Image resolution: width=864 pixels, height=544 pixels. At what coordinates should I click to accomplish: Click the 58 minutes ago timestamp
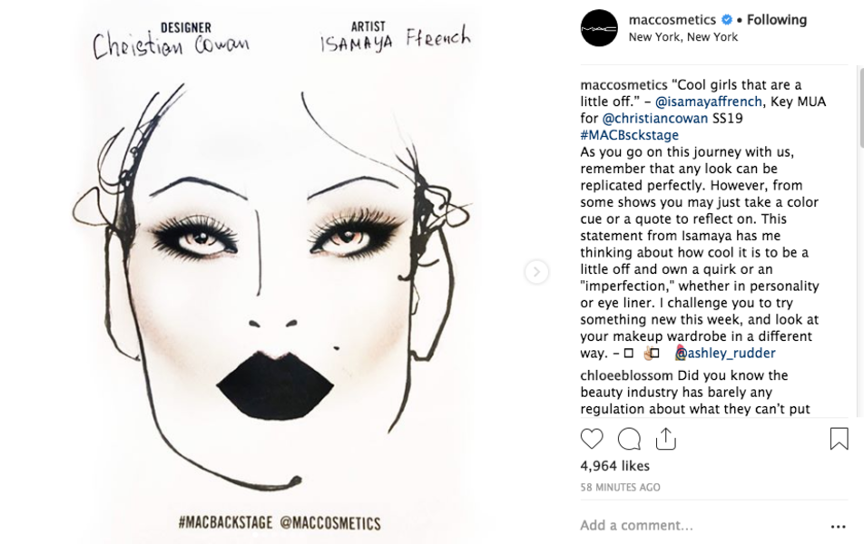pos(620,487)
